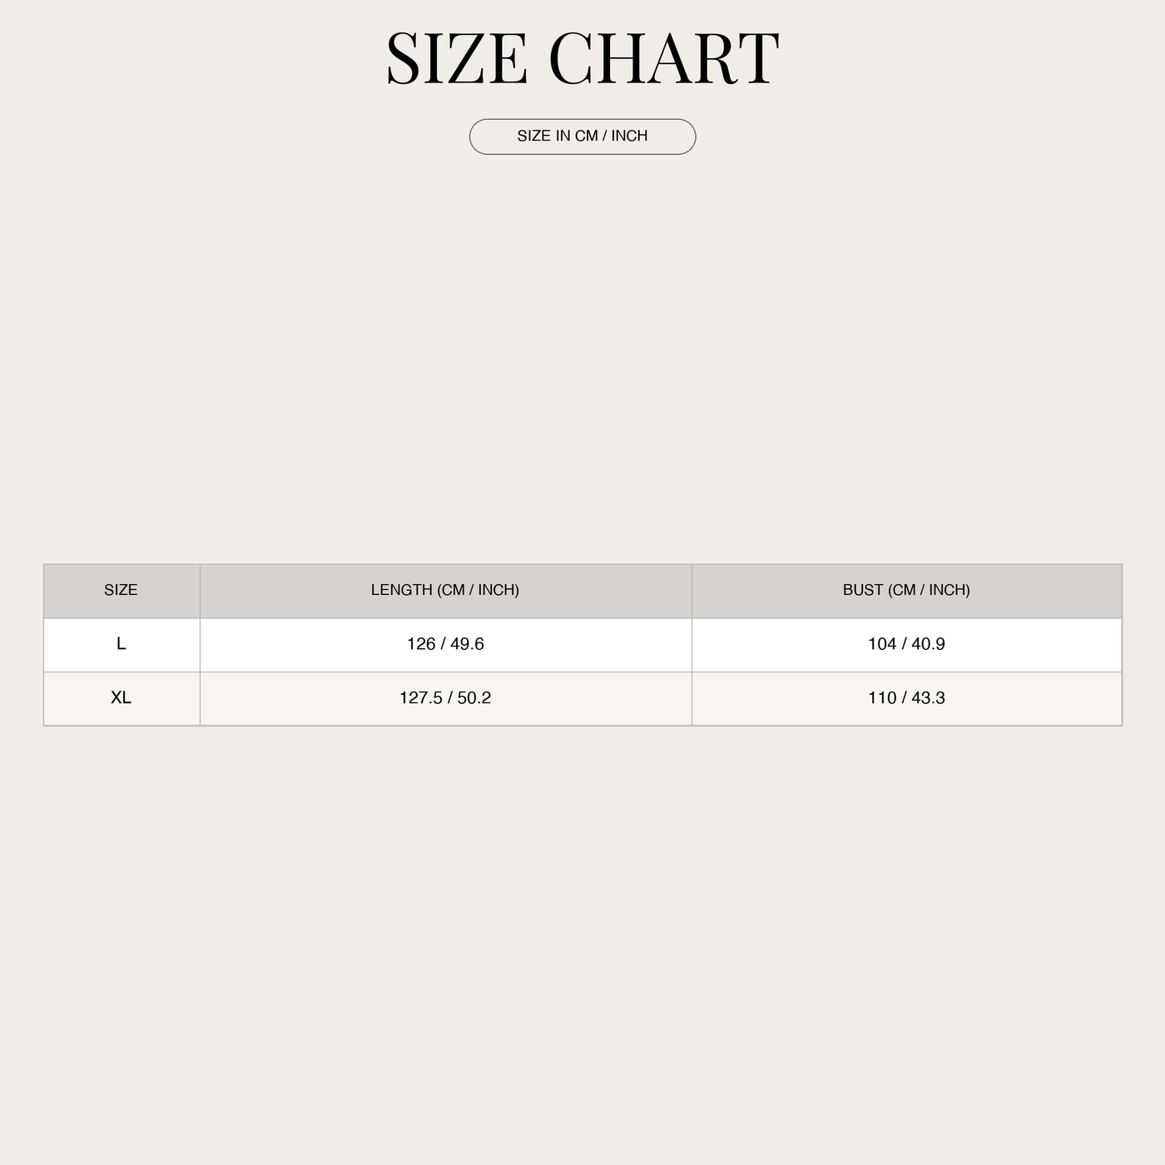Click "SIZE IN CM" text in pill
1165x1165 pixels.
pos(558,136)
